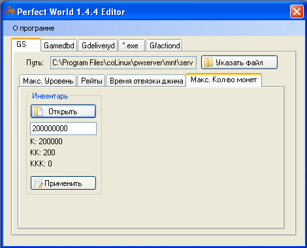Switch to the GS tab
The width and height of the screenshot is (307, 248).
coord(26,44)
